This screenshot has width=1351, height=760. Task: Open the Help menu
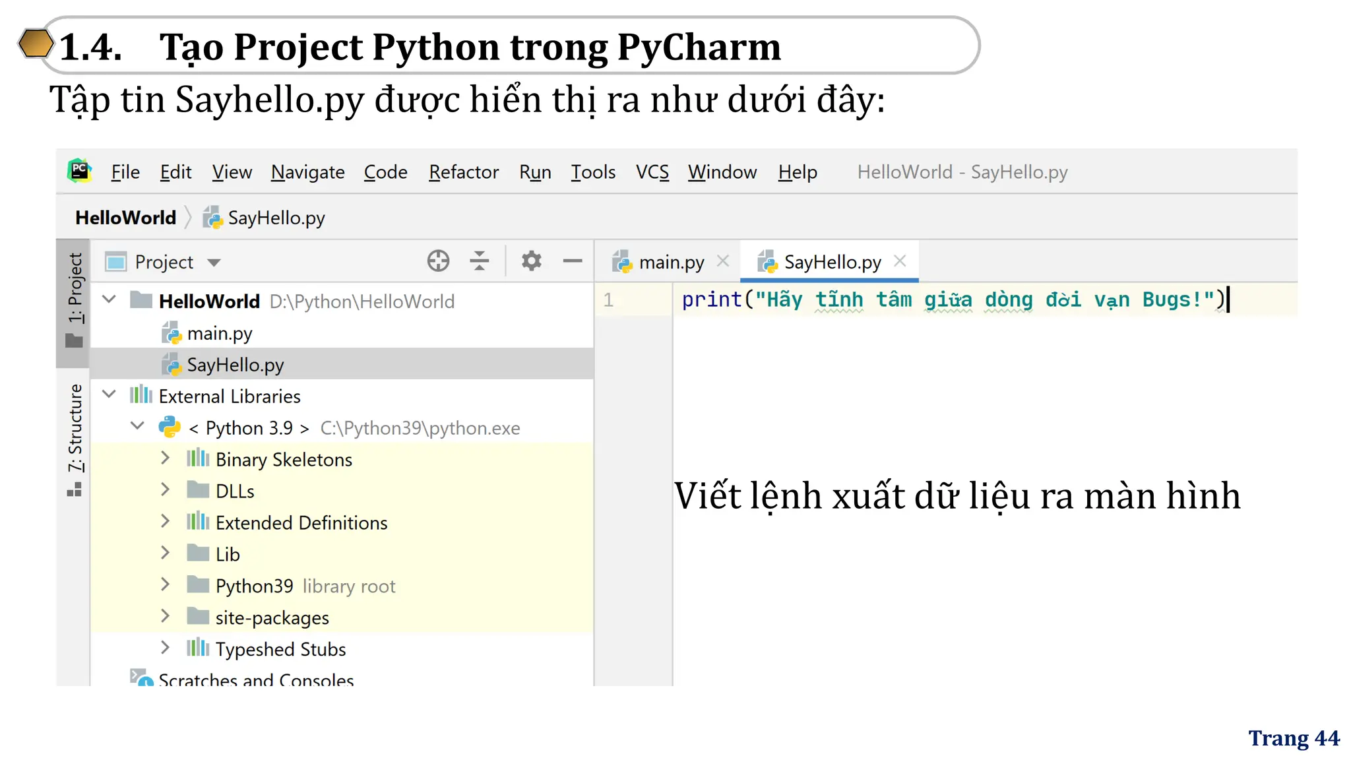798,172
